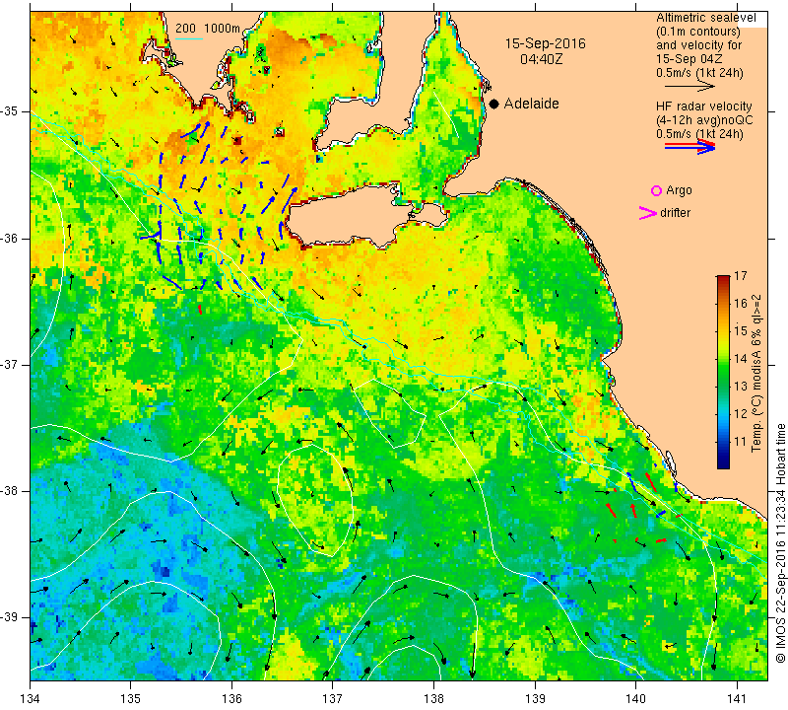Click the colorbar value 16
This screenshot has height=710, width=788.
[x=741, y=304]
